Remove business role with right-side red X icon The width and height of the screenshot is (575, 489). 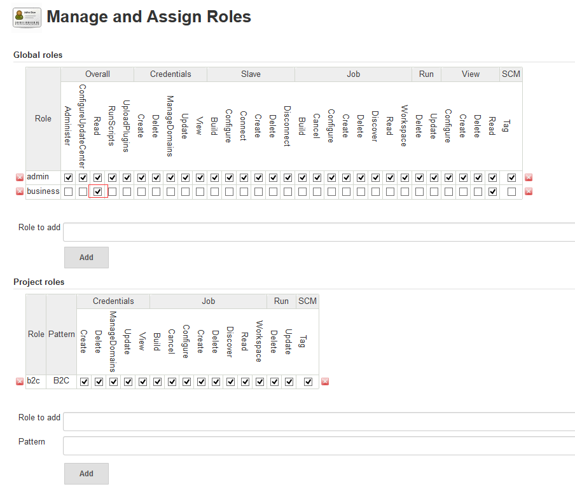pyautogui.click(x=529, y=191)
